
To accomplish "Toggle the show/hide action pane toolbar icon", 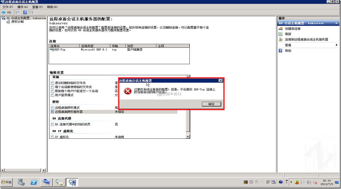I will click(31, 12).
